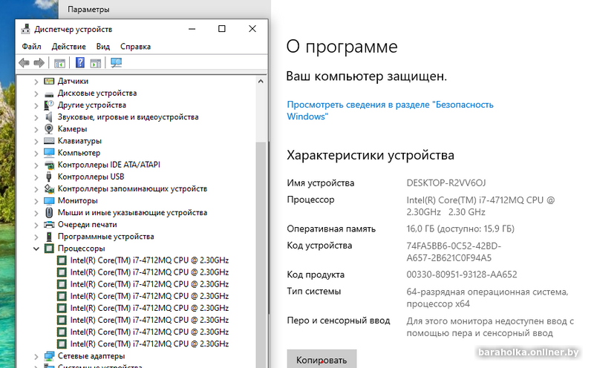Screen dimensions: 594x368
Task: Select the Мониторы display icon
Action: click(x=49, y=200)
